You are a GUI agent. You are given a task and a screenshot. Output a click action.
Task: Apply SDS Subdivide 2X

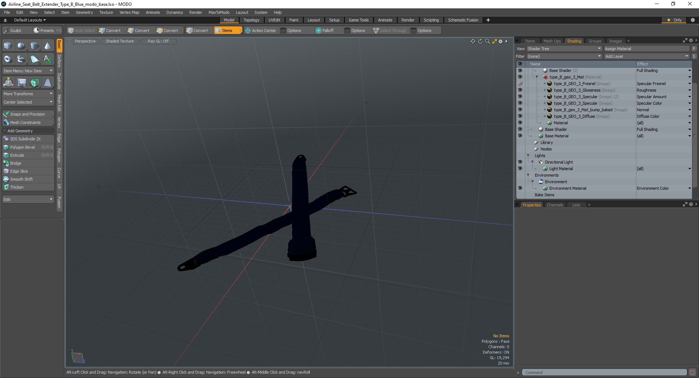tap(28, 139)
